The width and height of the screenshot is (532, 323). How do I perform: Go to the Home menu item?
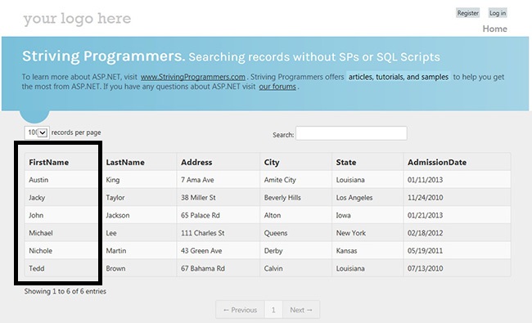pyautogui.click(x=494, y=29)
